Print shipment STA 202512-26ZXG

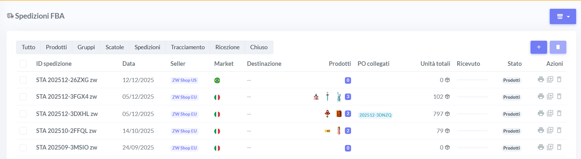click(x=541, y=79)
